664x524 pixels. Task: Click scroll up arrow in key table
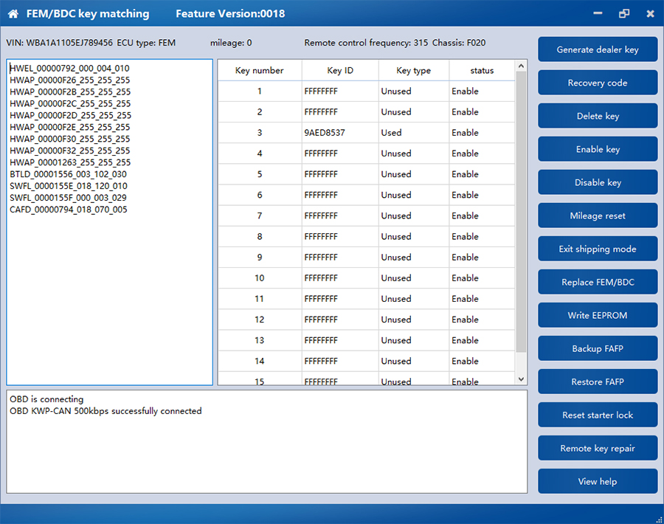(522, 66)
